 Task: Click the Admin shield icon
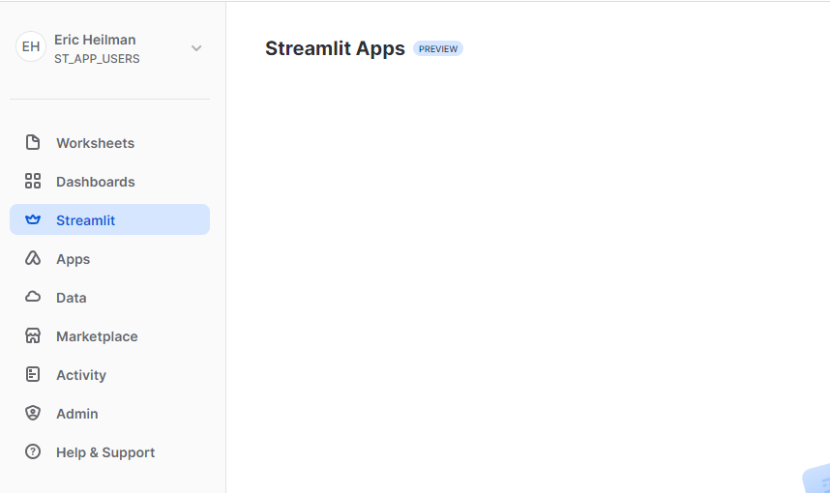pyautogui.click(x=33, y=414)
